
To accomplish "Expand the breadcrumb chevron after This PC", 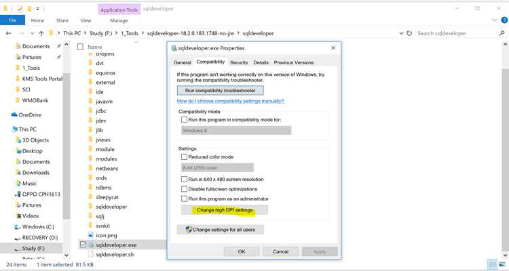I will pos(86,33).
